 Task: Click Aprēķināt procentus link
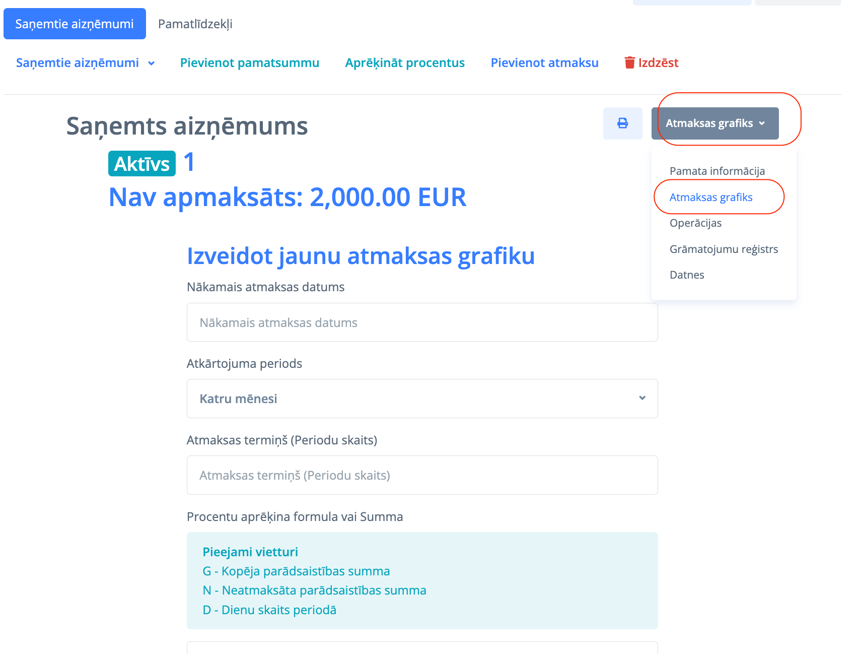pos(405,63)
